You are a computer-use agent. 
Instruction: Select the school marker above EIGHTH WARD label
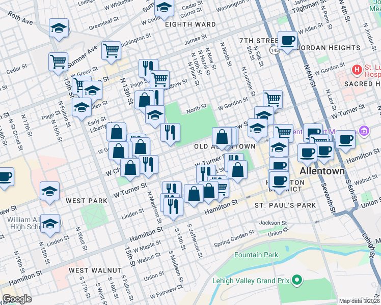[x=164, y=7]
